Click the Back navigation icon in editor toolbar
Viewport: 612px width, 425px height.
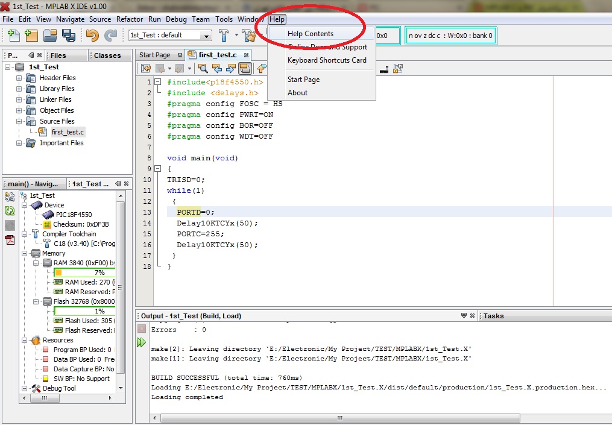[x=160, y=69]
